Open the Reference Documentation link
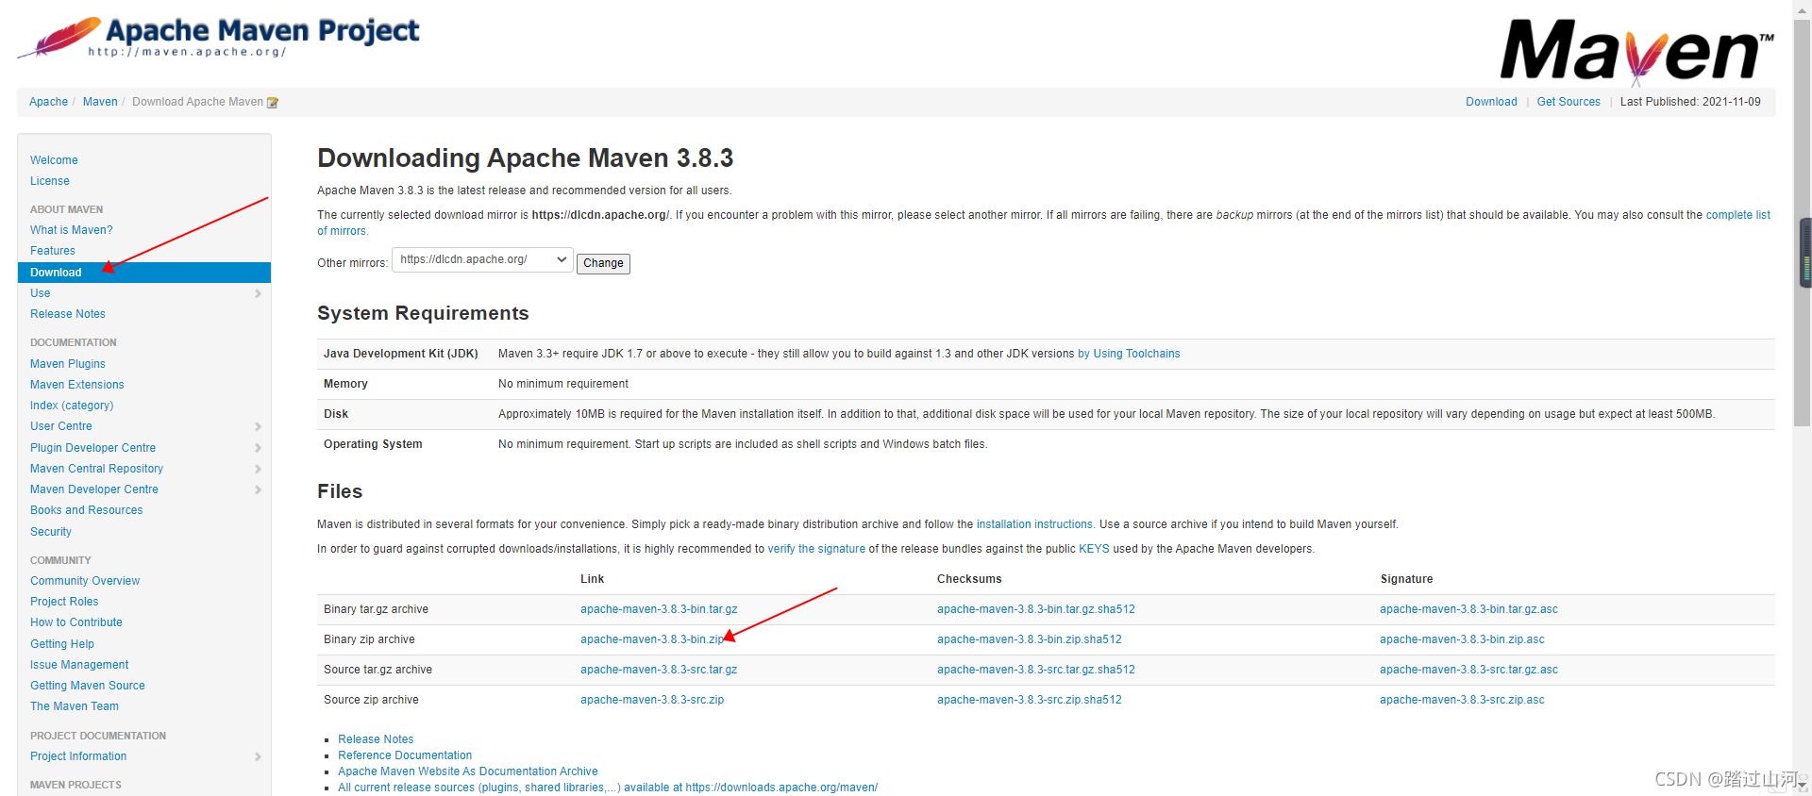 (x=405, y=755)
